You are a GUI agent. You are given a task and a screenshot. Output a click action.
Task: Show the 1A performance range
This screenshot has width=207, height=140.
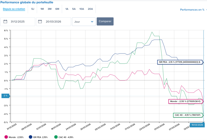[x=67, y=9]
